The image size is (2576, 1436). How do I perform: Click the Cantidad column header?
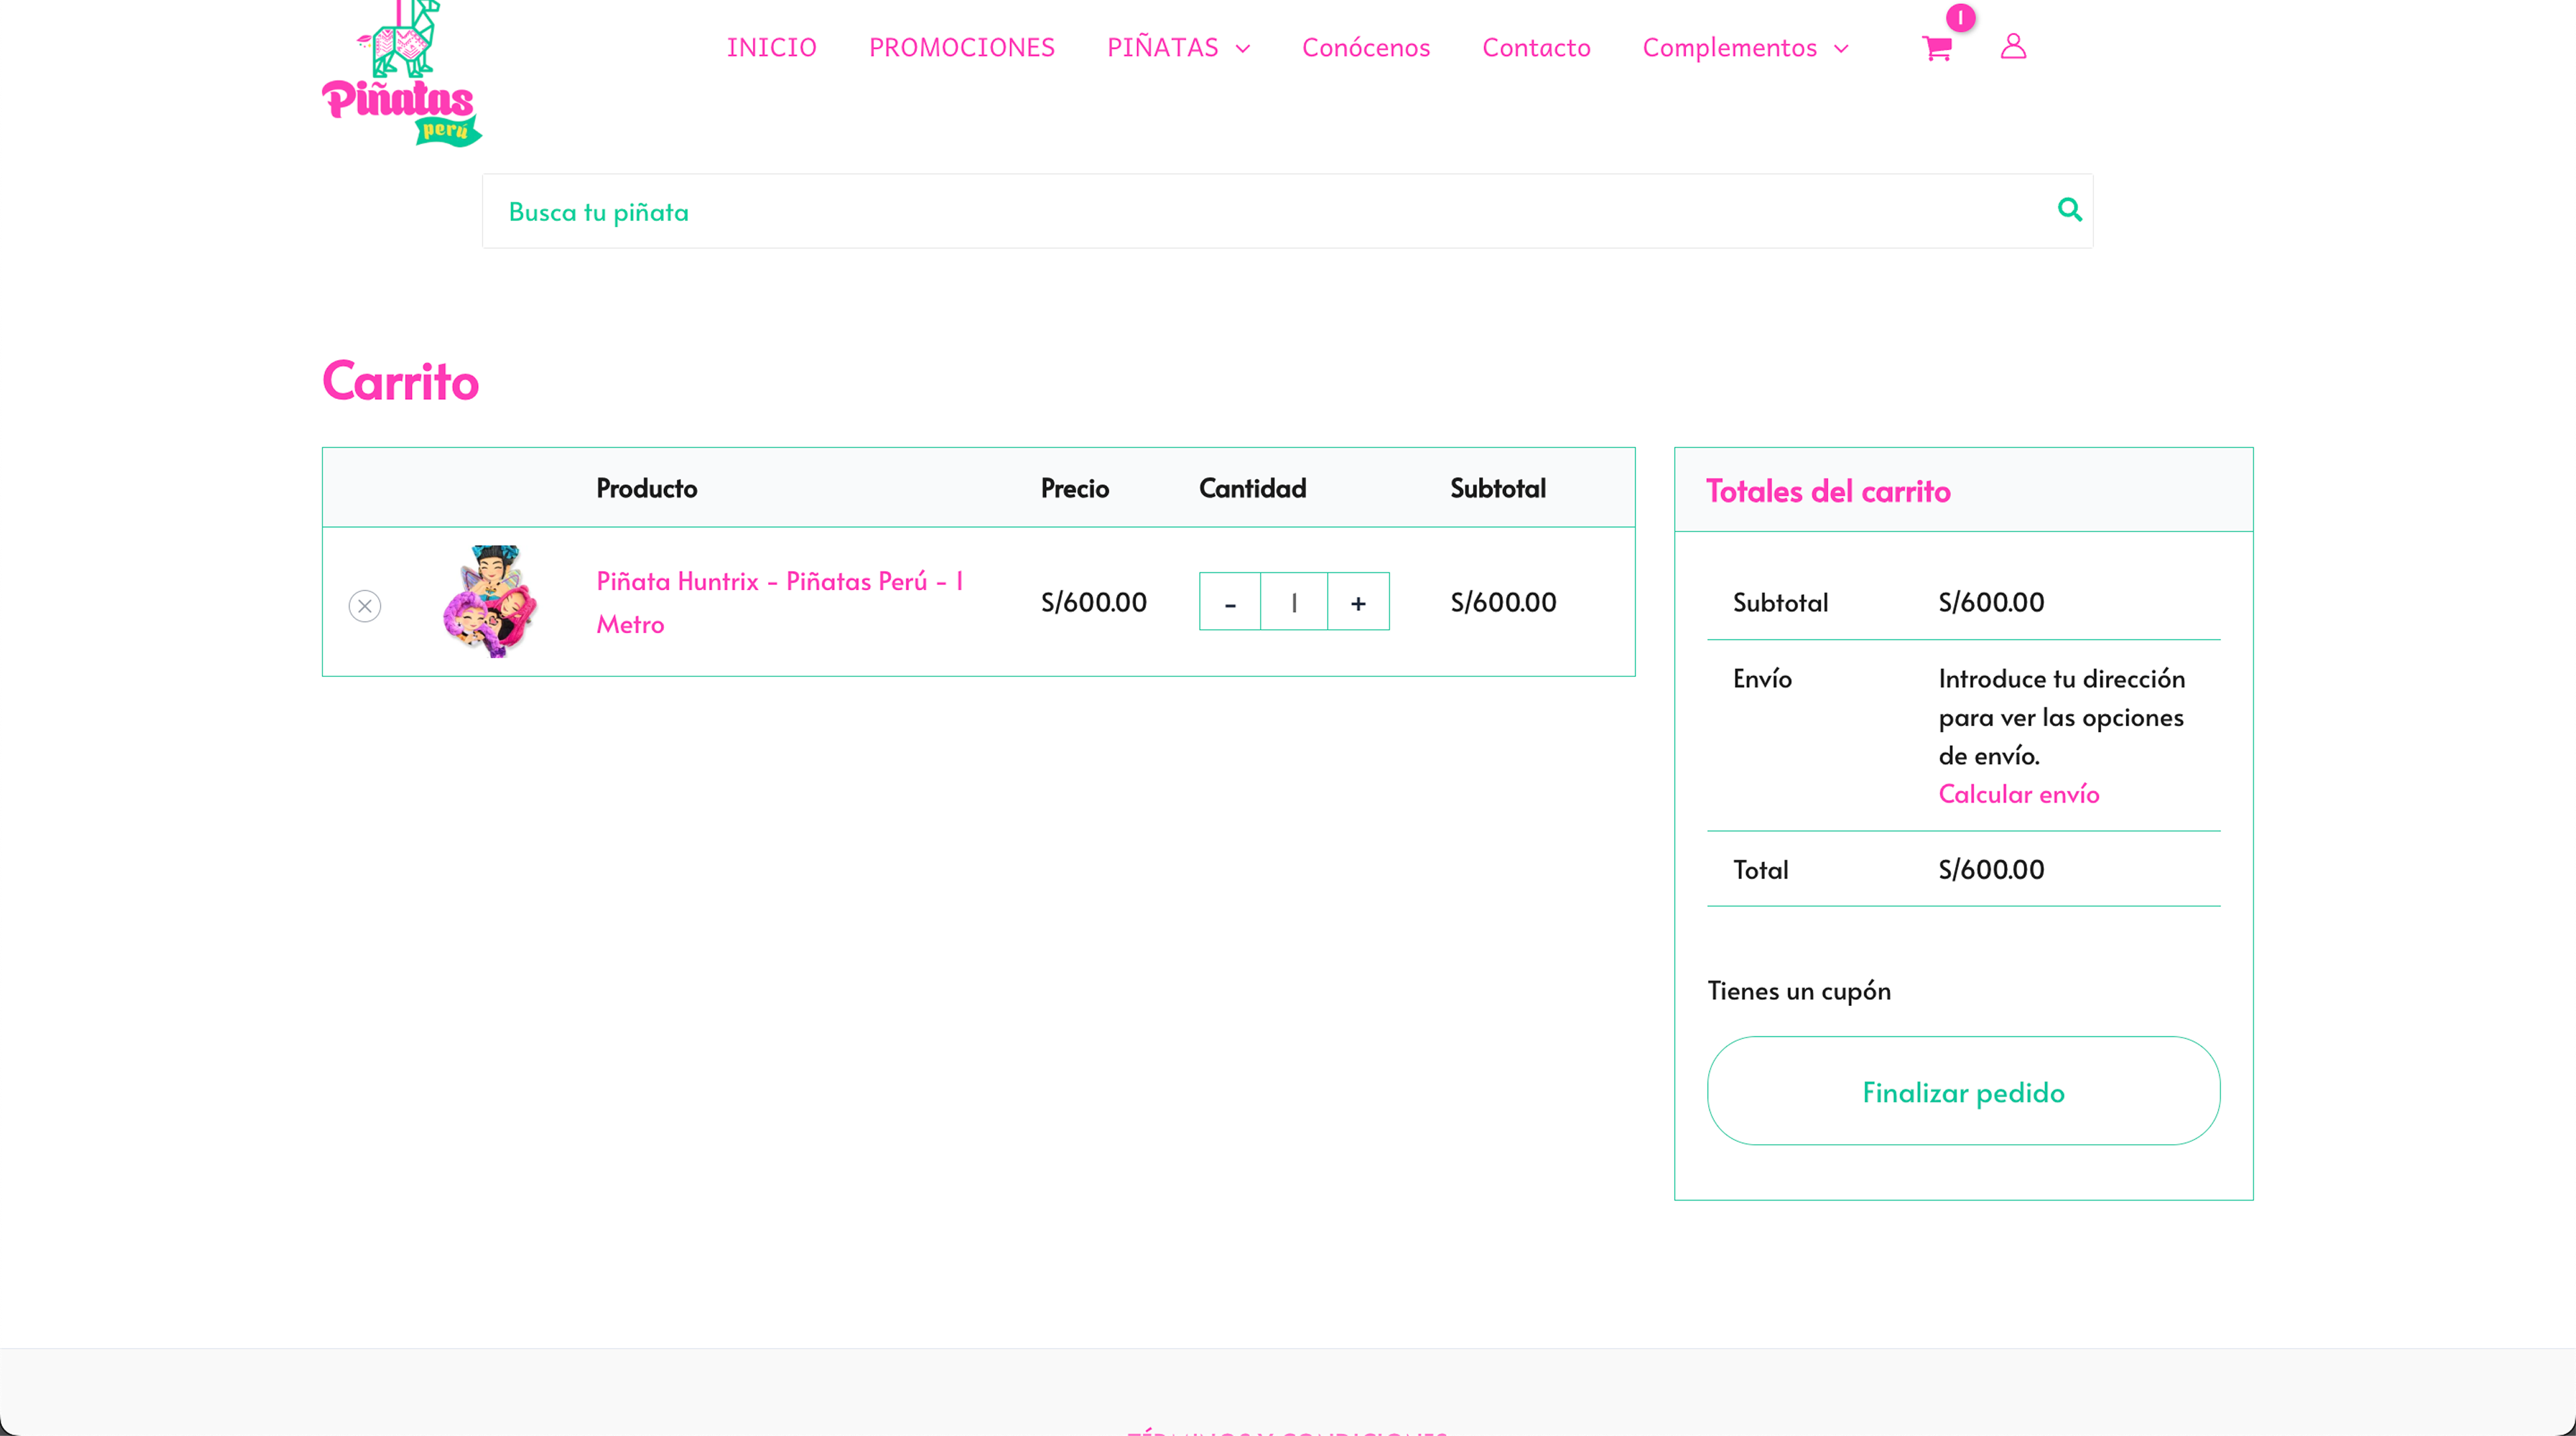click(x=1252, y=488)
